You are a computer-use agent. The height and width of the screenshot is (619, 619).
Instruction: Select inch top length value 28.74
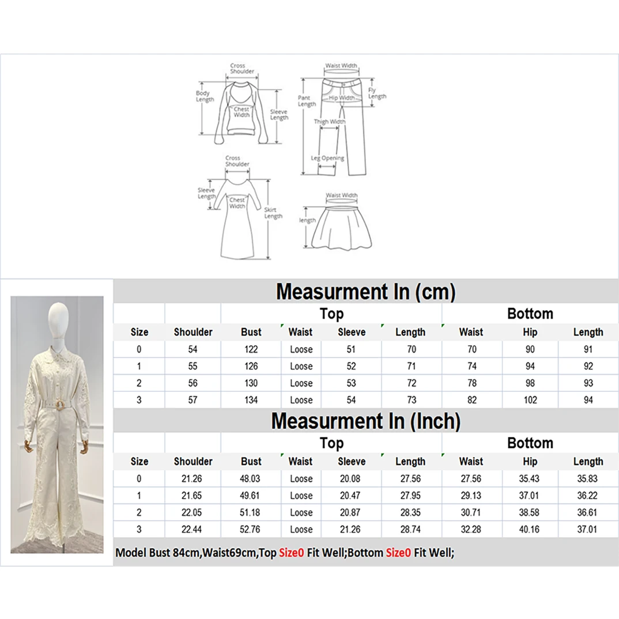click(410, 530)
